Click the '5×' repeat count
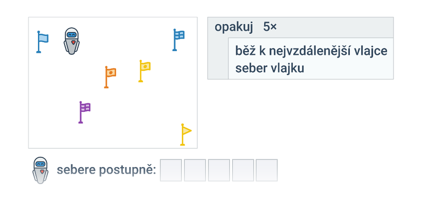This screenshot has height=211, width=422. point(270,27)
